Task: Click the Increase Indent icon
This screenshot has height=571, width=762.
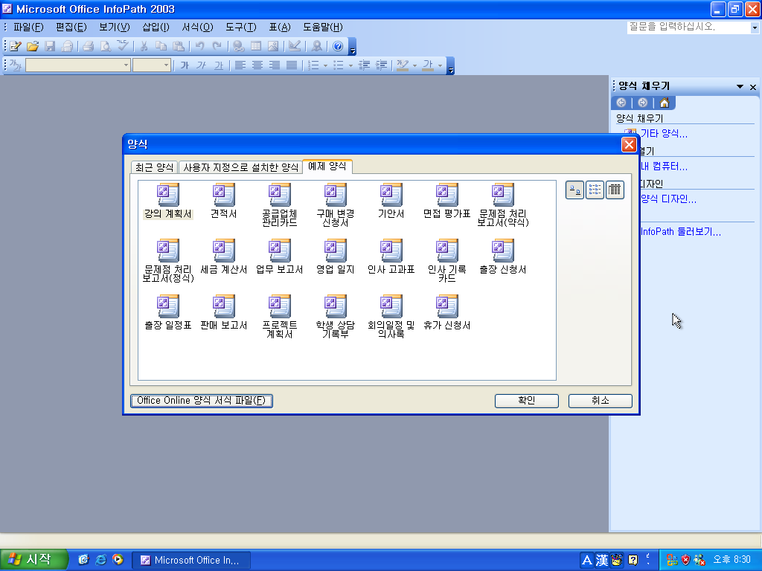Action: (382, 65)
